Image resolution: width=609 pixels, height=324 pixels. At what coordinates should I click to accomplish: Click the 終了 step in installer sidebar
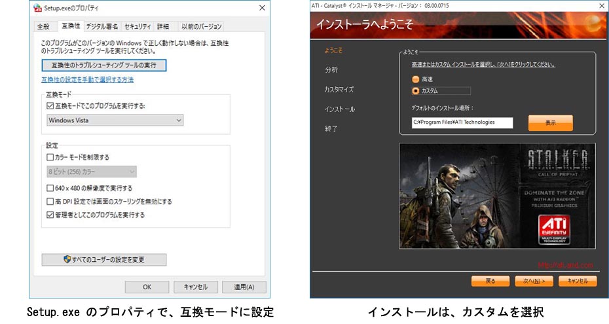pos(331,128)
